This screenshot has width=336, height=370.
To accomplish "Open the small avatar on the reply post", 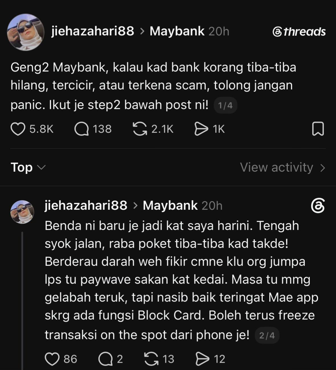I will tap(22, 212).
